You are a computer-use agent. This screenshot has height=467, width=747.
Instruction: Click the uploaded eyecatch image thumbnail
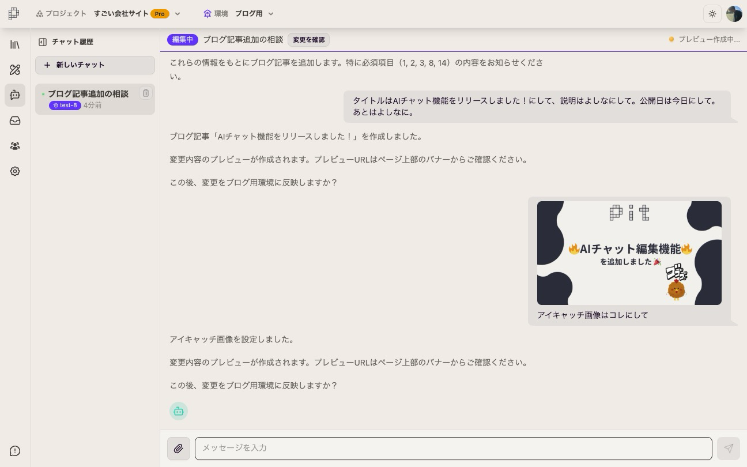point(629,253)
